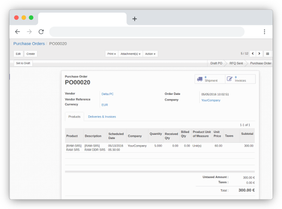
Task: Click the 05/10/2016 scheduled date cell
Action: pyautogui.click(x=116, y=148)
